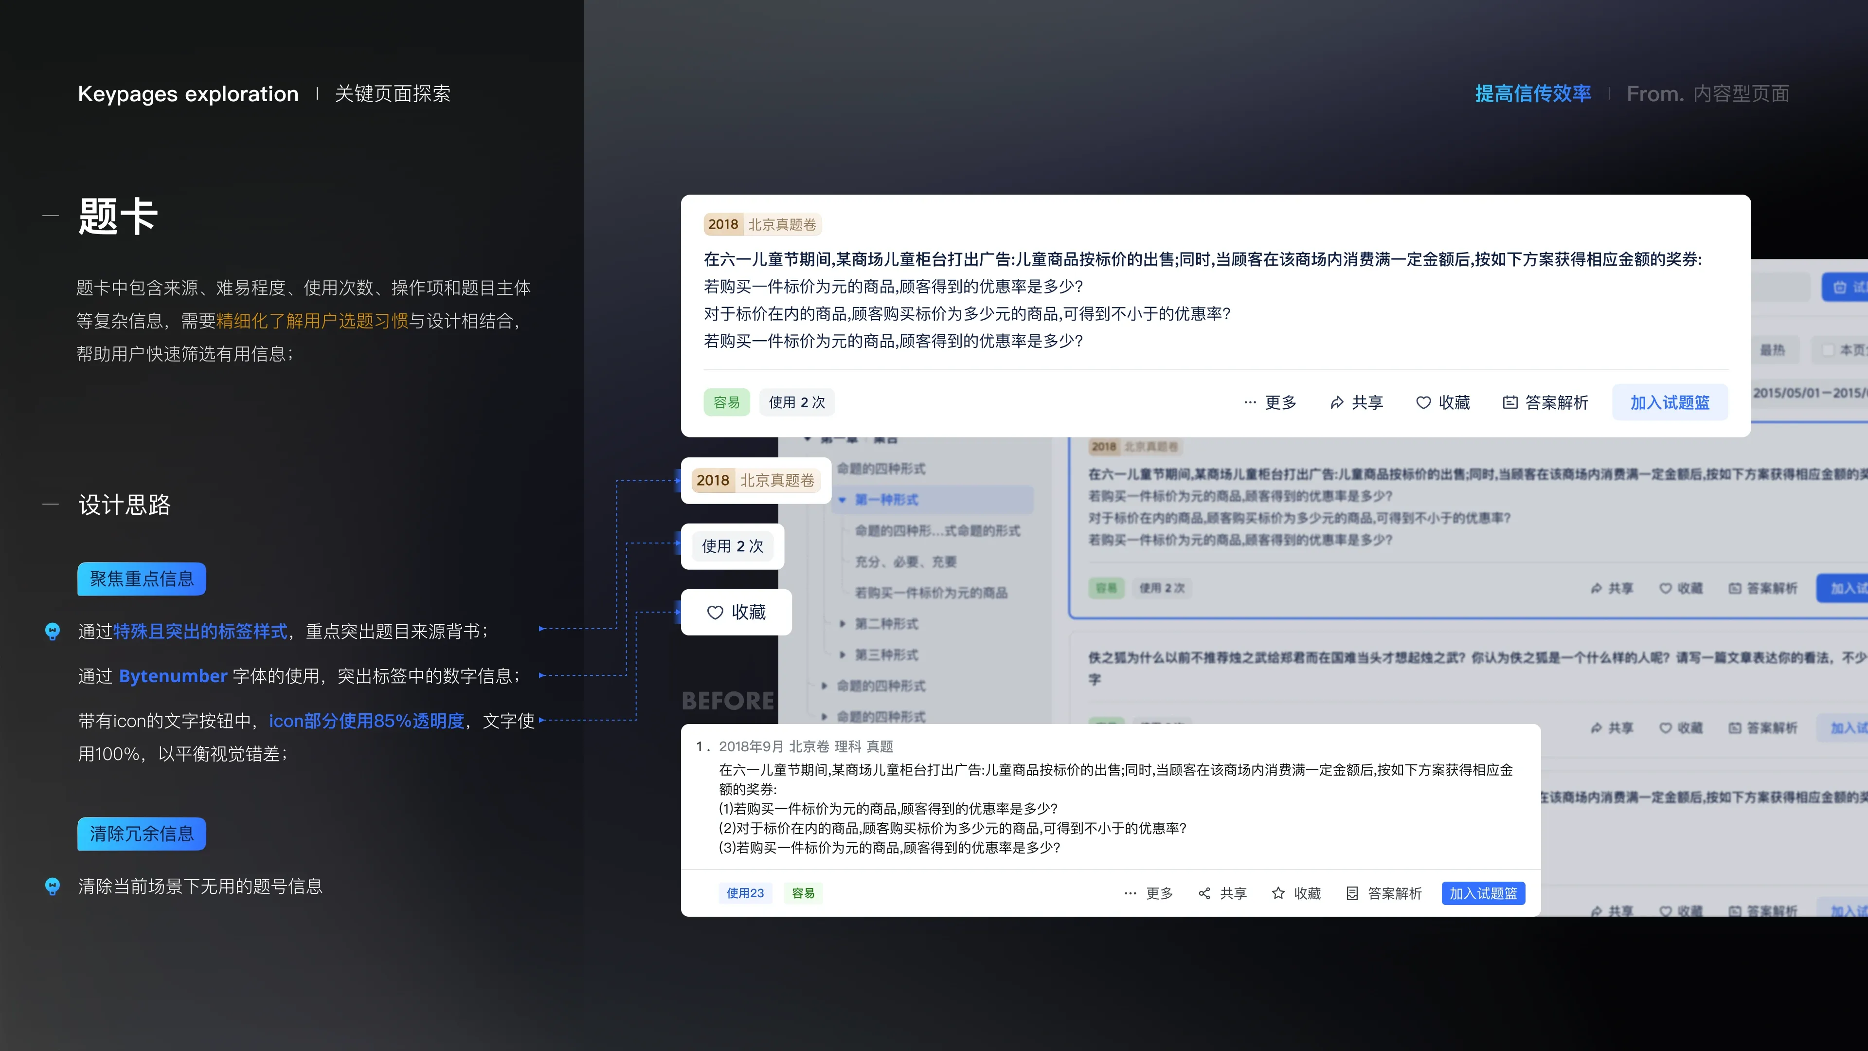Image resolution: width=1868 pixels, height=1051 pixels.
Task: Select 充分、必要、充要 in the background tree
Action: (906, 562)
